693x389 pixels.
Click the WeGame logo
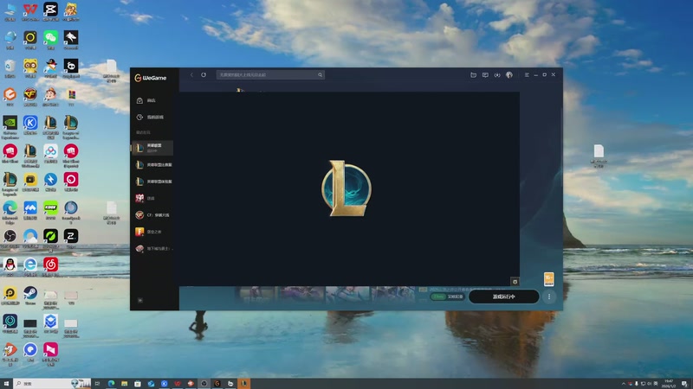[151, 78]
